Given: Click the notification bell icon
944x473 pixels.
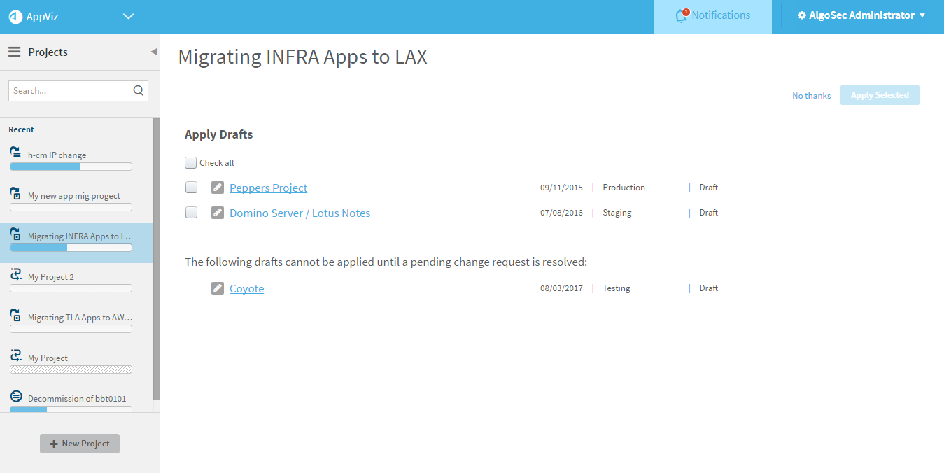Looking at the screenshot, I should click(682, 16).
